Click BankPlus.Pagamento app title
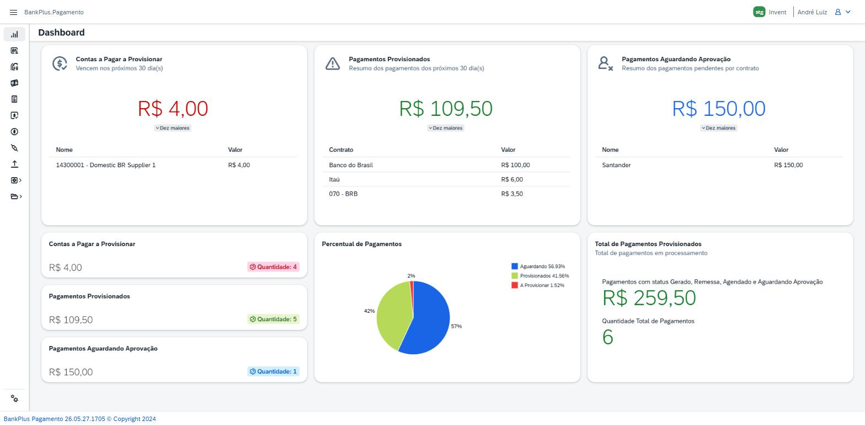This screenshot has width=865, height=426. click(54, 12)
